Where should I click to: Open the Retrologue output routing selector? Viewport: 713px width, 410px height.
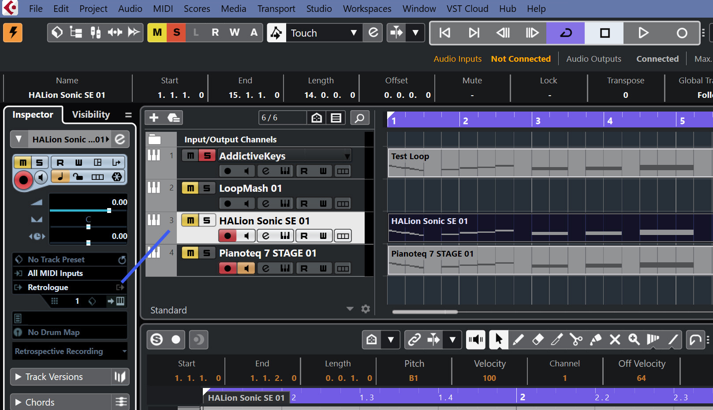click(x=70, y=287)
